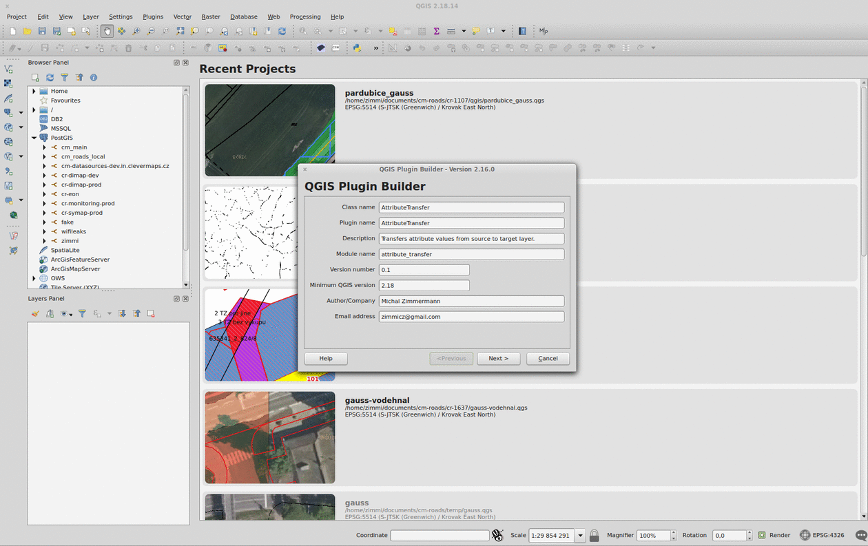Click the Show Statistical Summary icon
868x546 pixels.
pyautogui.click(x=436, y=31)
